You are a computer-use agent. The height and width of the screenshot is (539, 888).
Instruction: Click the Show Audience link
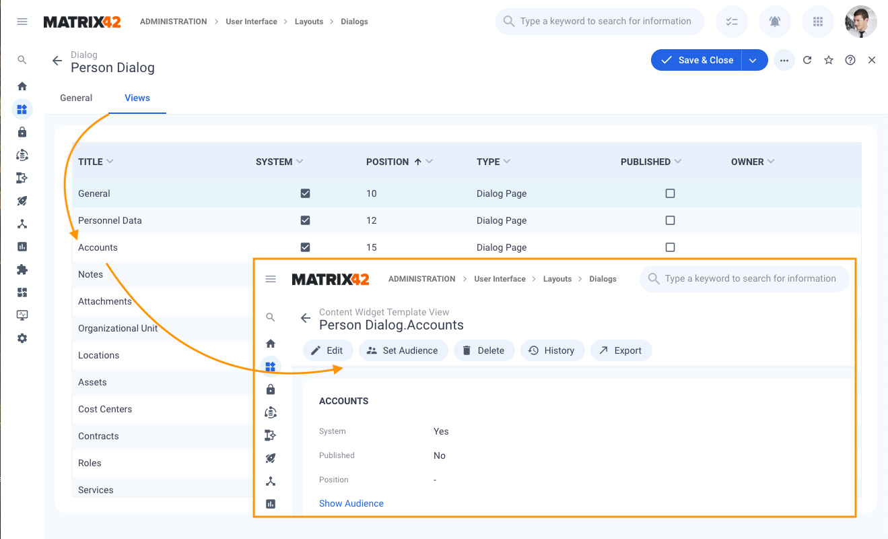pos(351,503)
